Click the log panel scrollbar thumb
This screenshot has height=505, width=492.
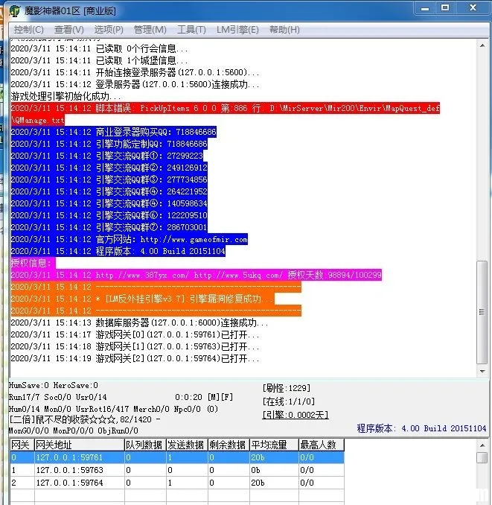pyautogui.click(x=482, y=312)
